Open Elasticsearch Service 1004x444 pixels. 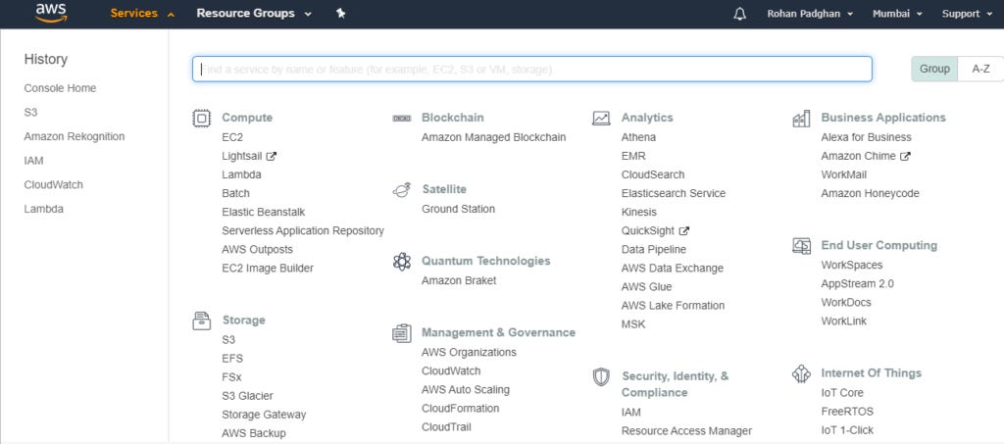[674, 194]
